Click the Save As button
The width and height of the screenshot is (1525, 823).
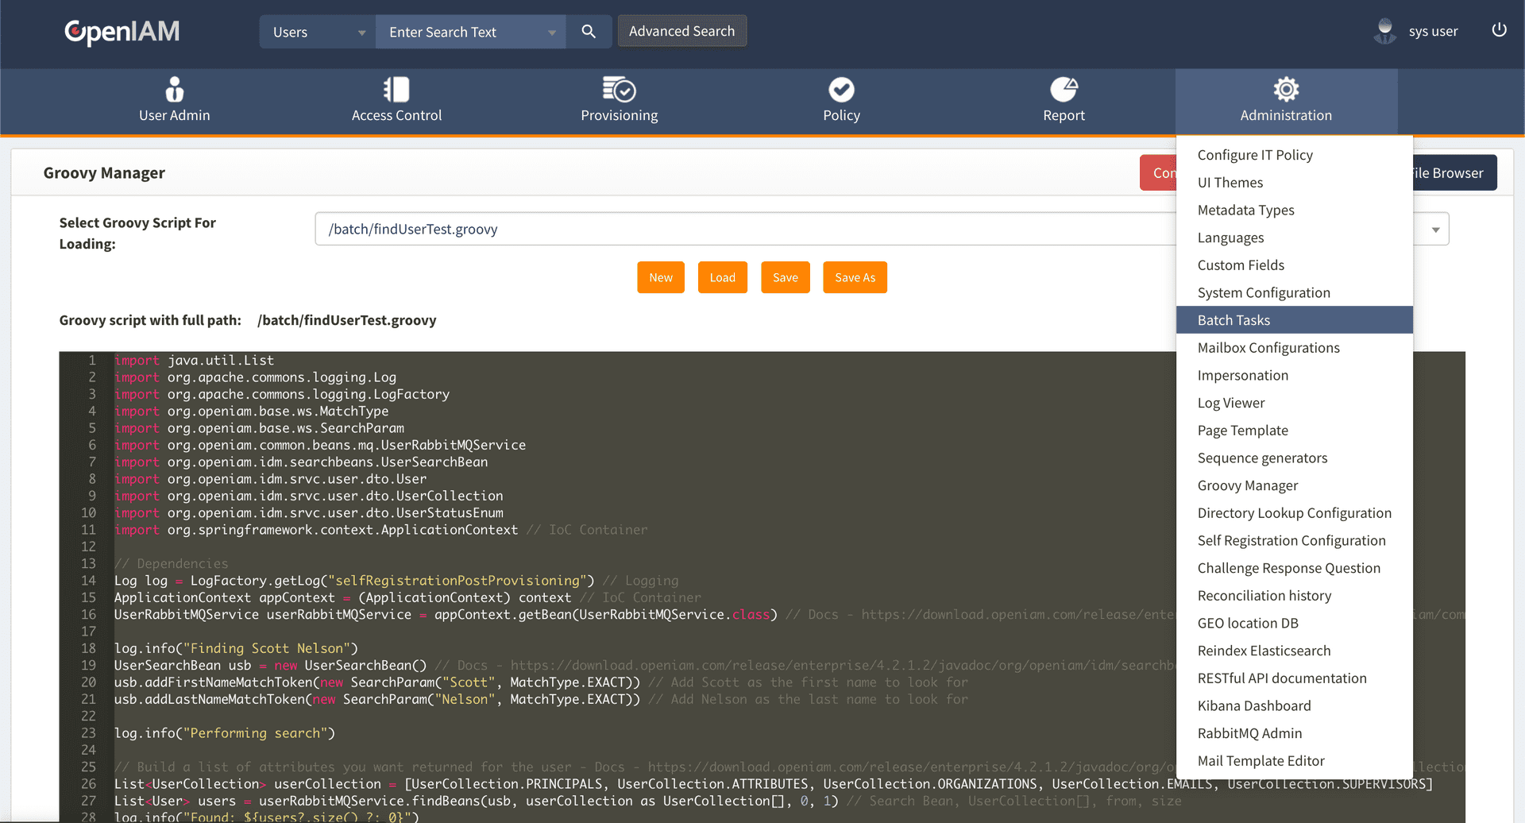(855, 277)
